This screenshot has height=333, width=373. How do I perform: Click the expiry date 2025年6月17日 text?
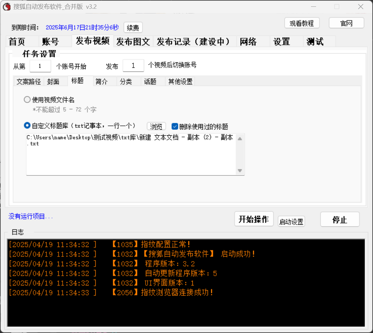tap(82, 27)
